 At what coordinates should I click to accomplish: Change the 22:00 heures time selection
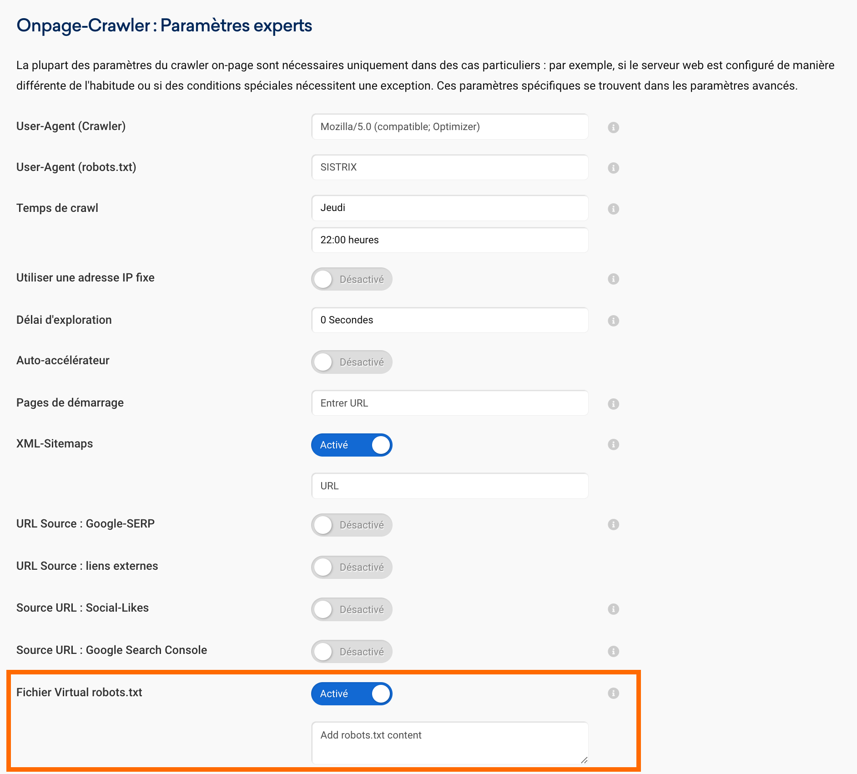pyautogui.click(x=449, y=240)
